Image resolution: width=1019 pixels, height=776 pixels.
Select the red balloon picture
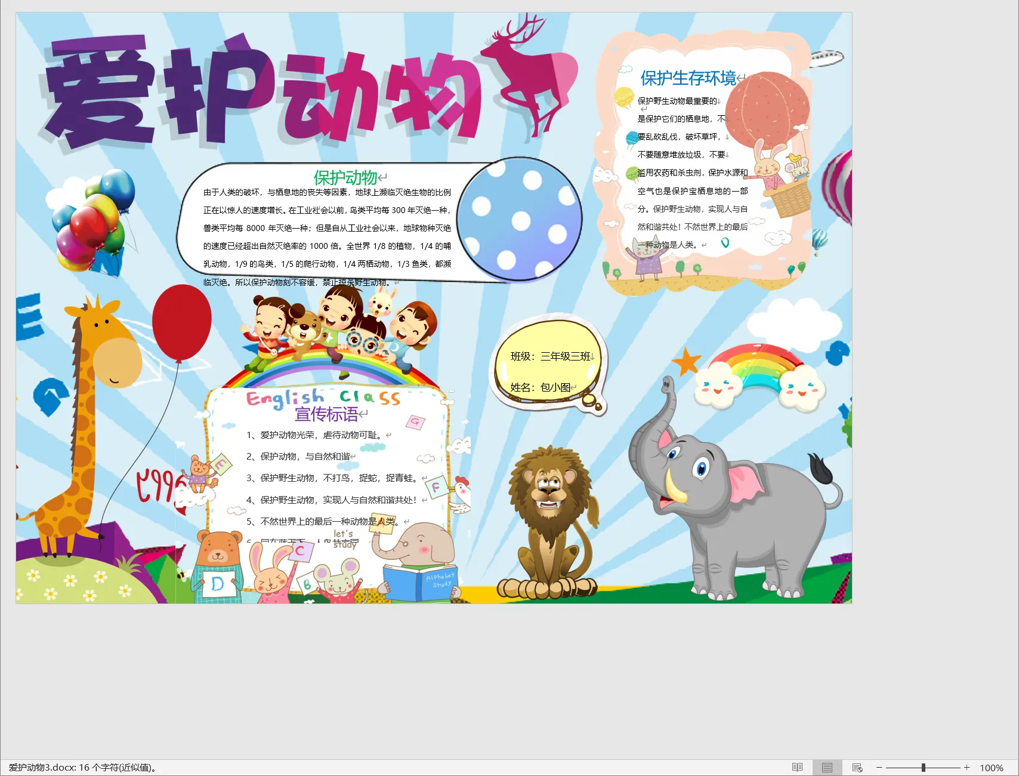point(181,323)
